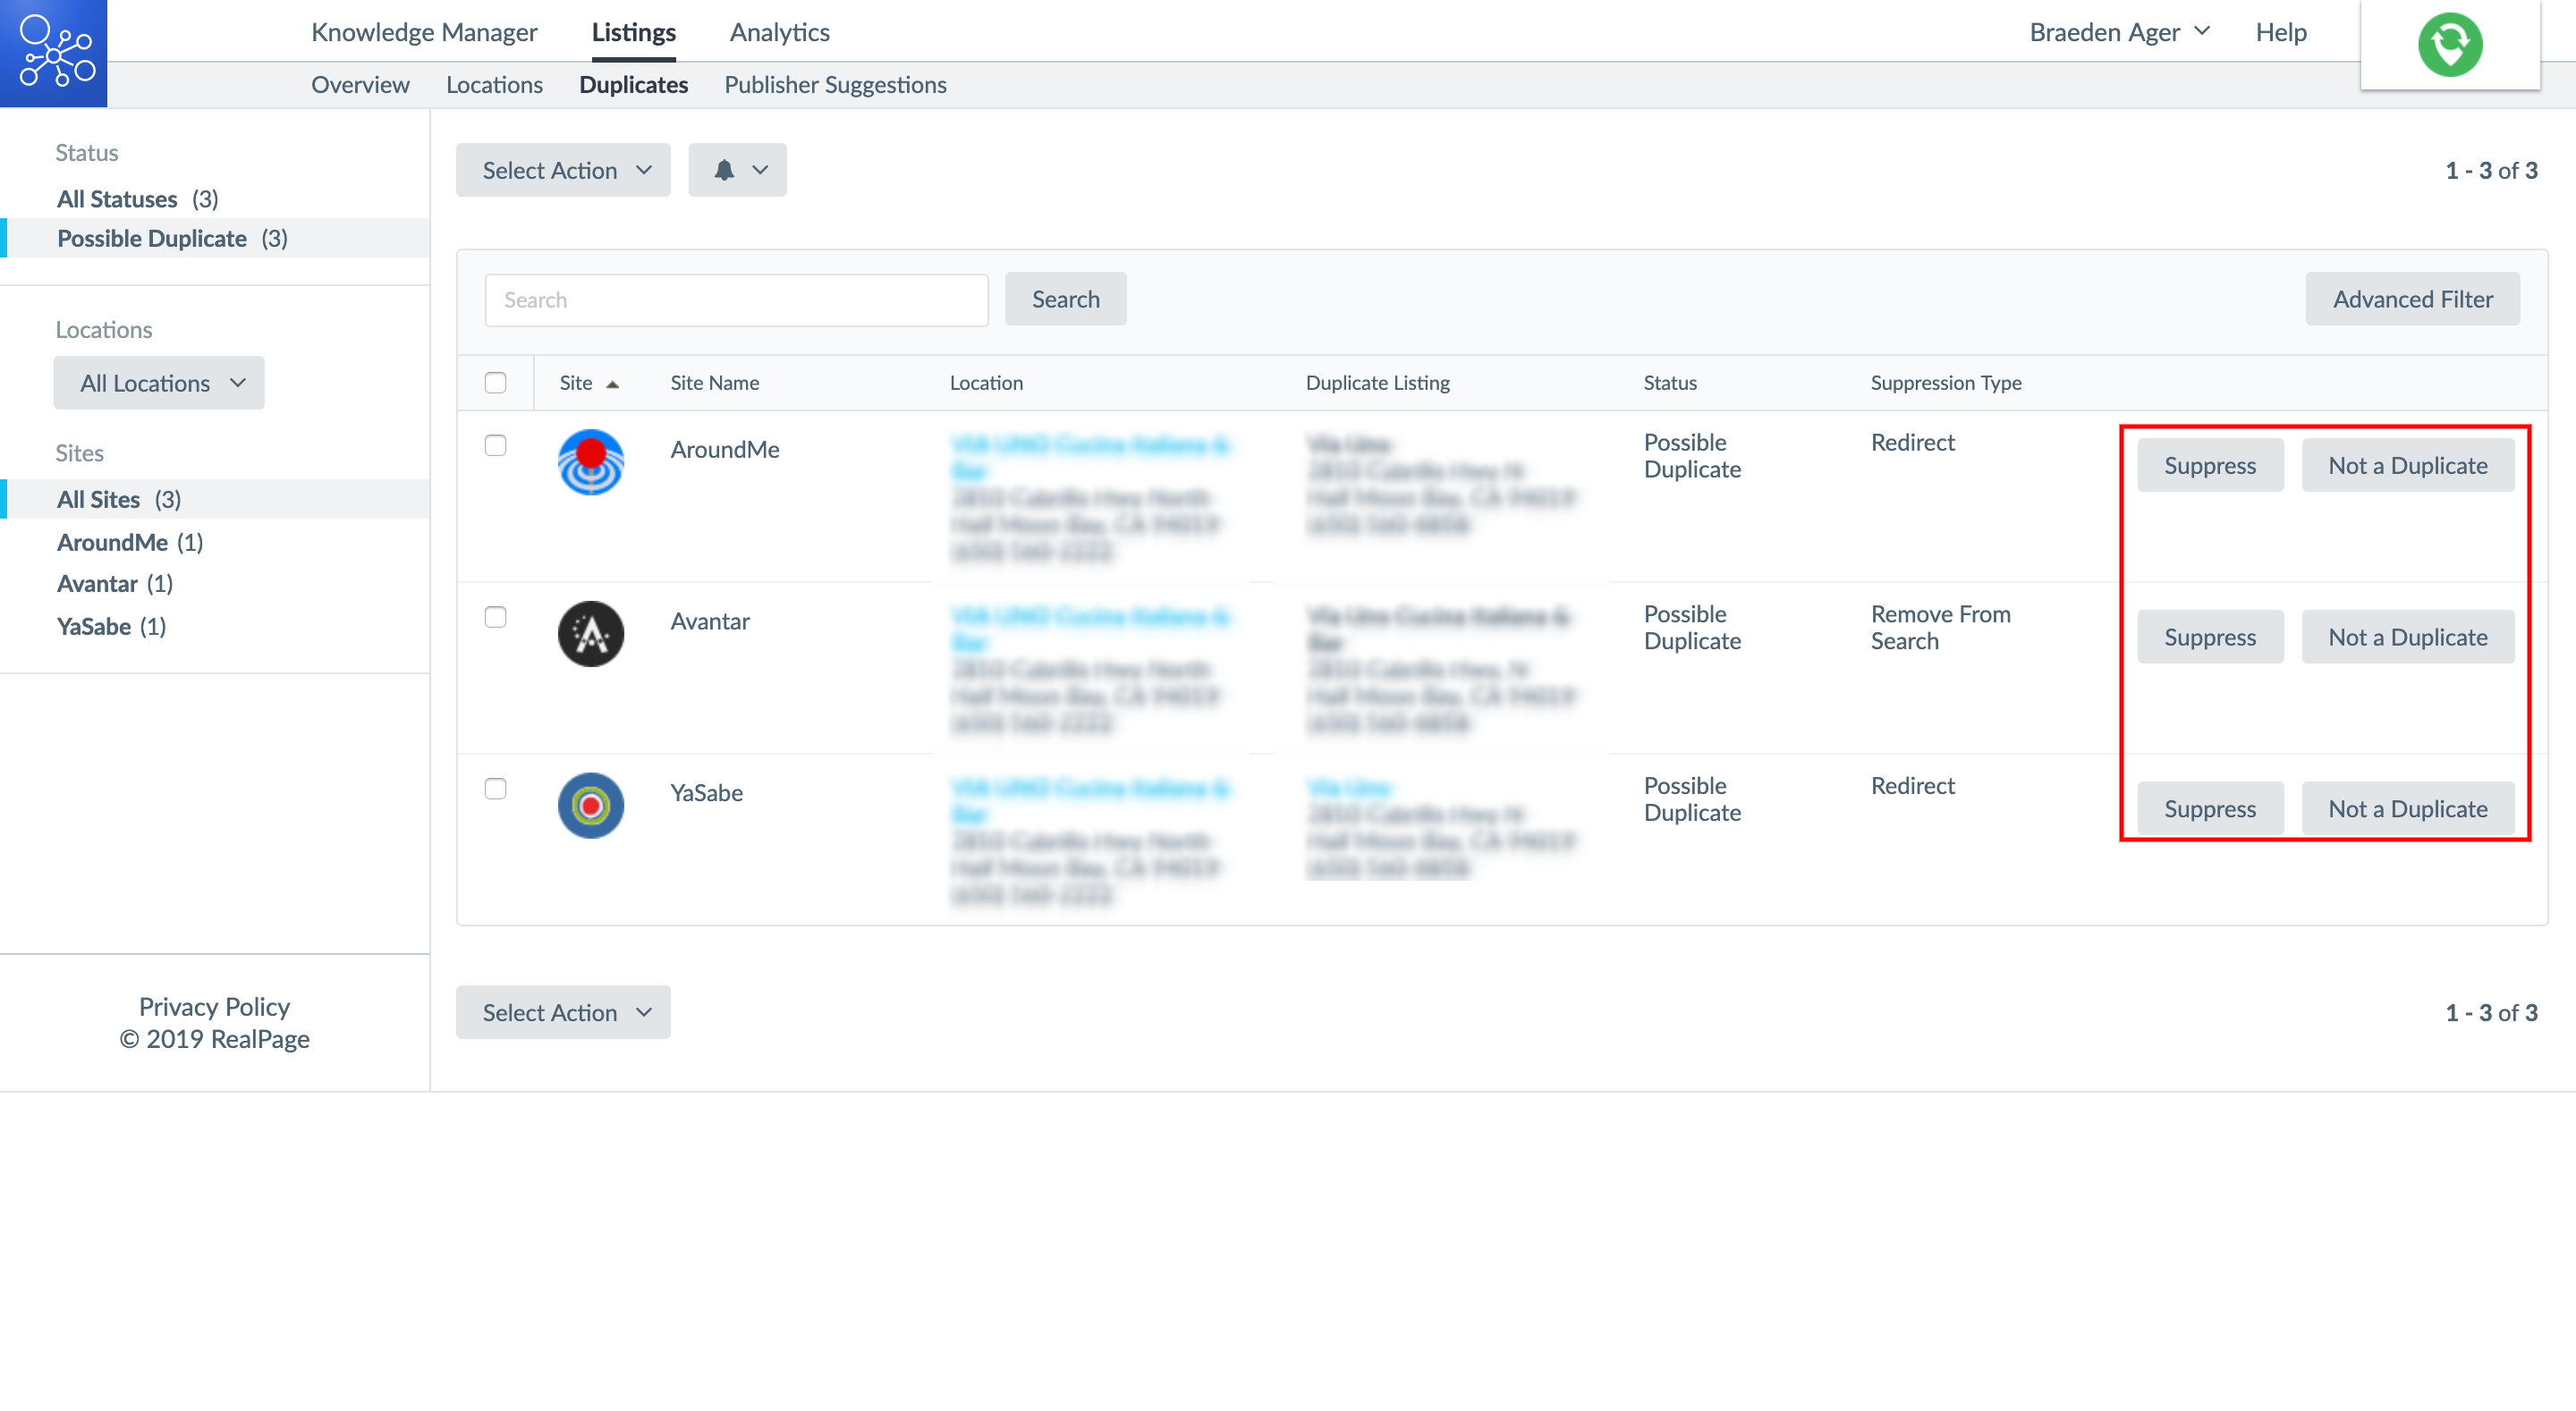Click the AroundMe site name text
This screenshot has height=1411, width=2576.
point(724,449)
